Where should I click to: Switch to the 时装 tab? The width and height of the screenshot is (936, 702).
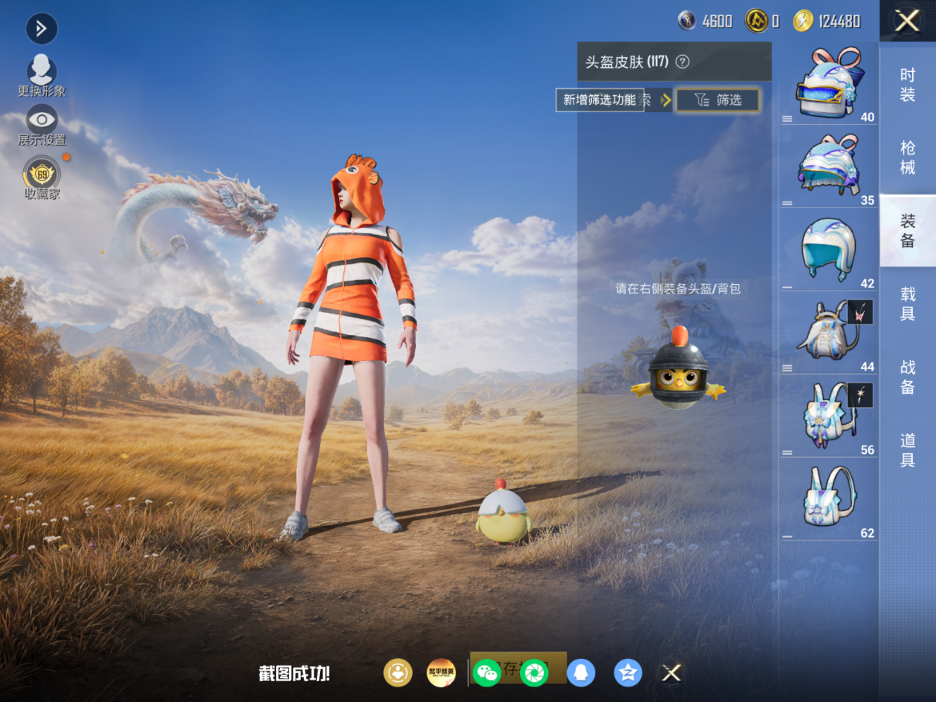click(908, 85)
